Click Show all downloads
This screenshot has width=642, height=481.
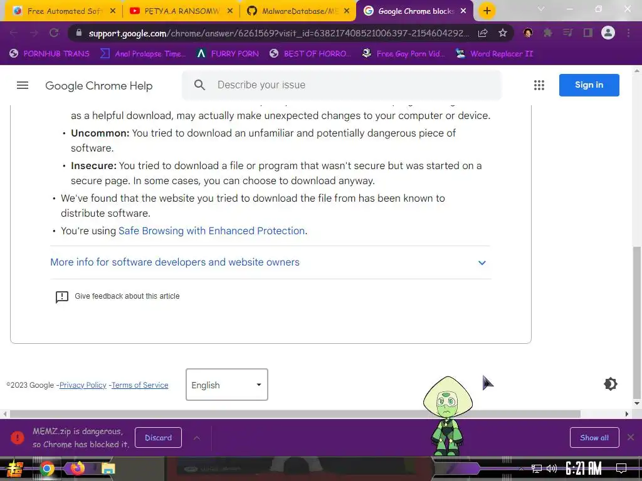[x=594, y=438]
